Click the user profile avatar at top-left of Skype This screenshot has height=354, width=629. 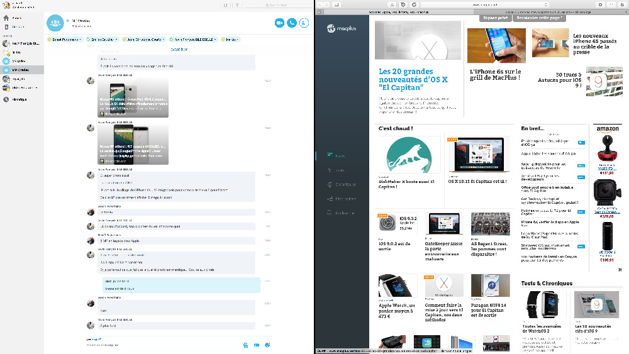[x=6, y=5]
